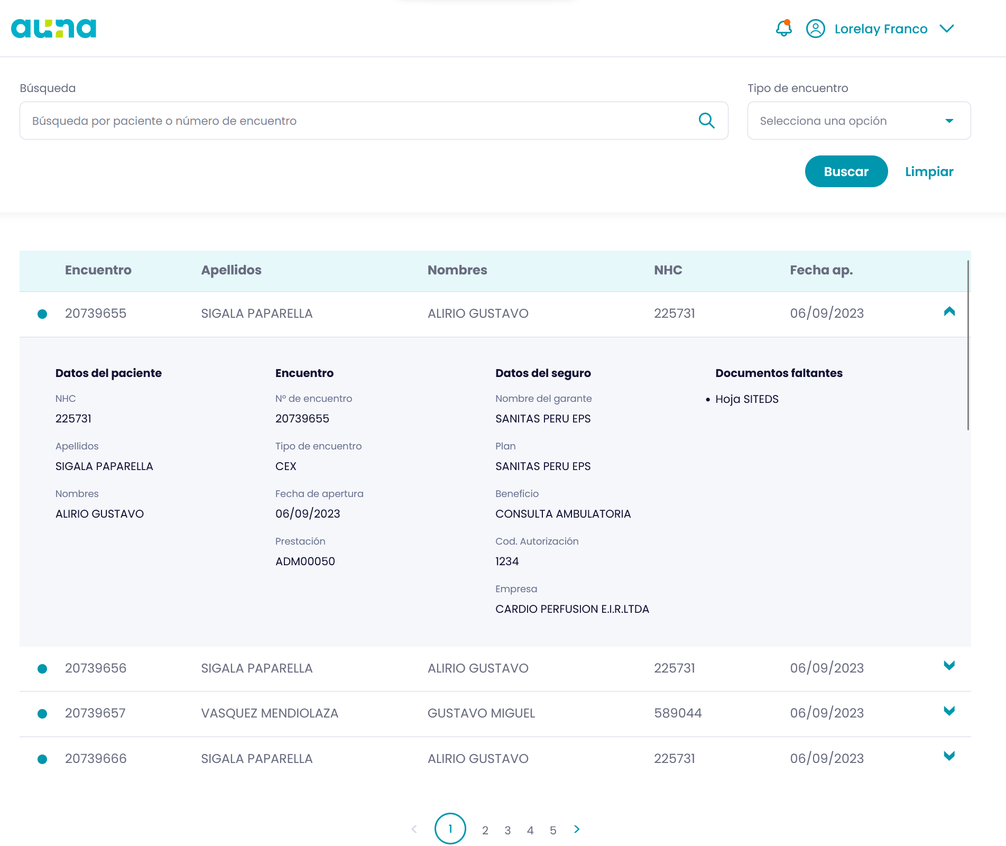Viewport: 1006px width, 846px height.
Task: Open the notifications bell
Action: 783,28
